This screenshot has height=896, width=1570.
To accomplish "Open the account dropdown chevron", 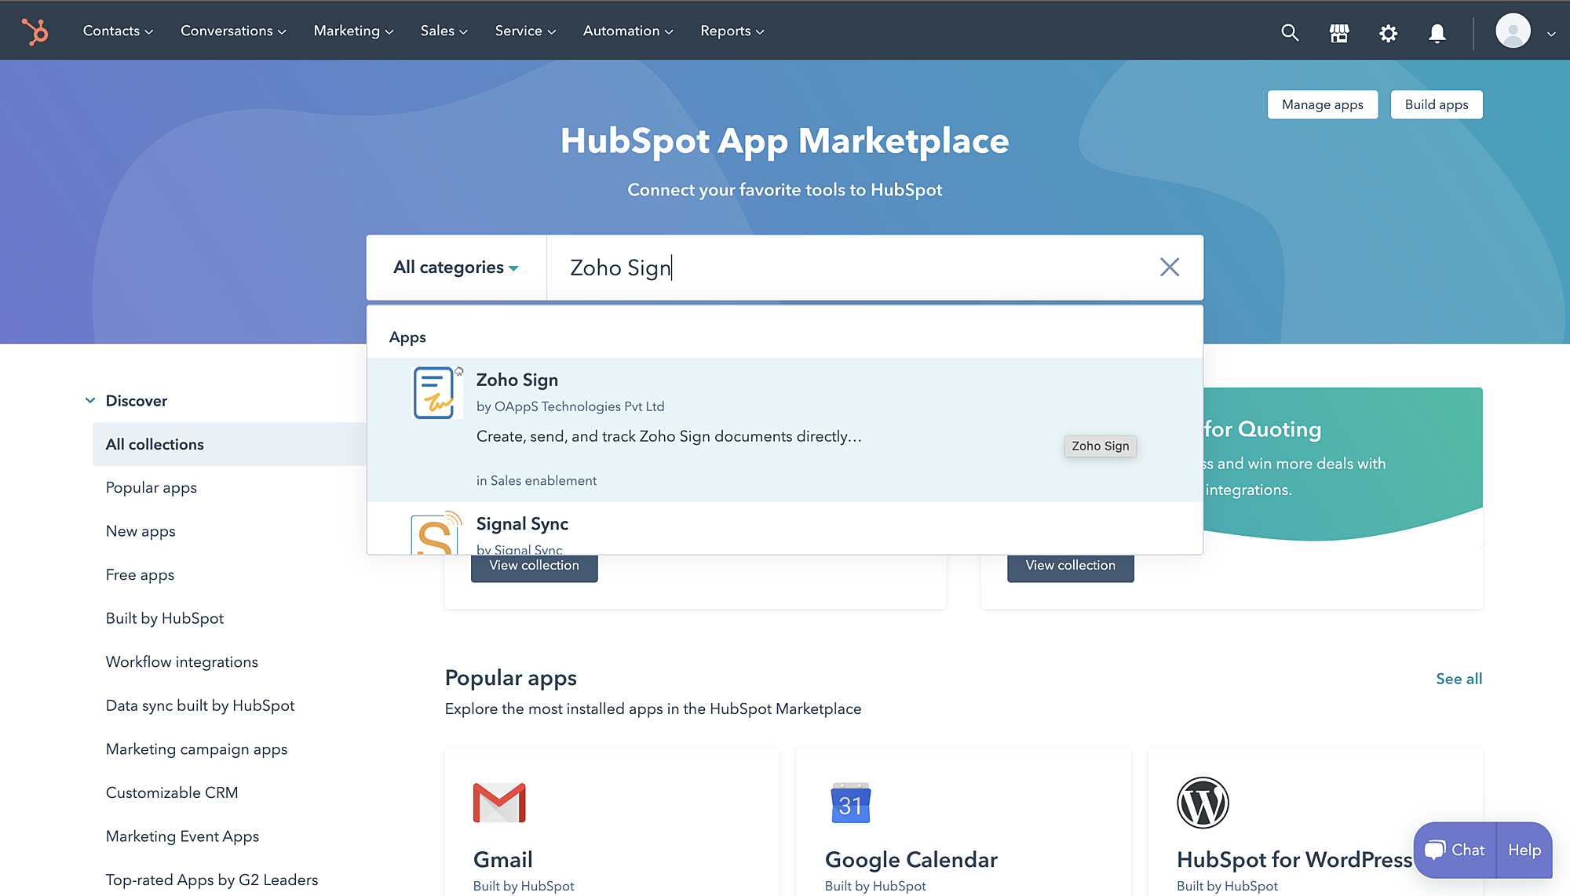I will point(1551,33).
